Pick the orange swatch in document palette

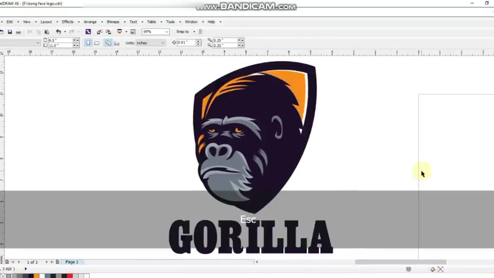tap(36, 276)
